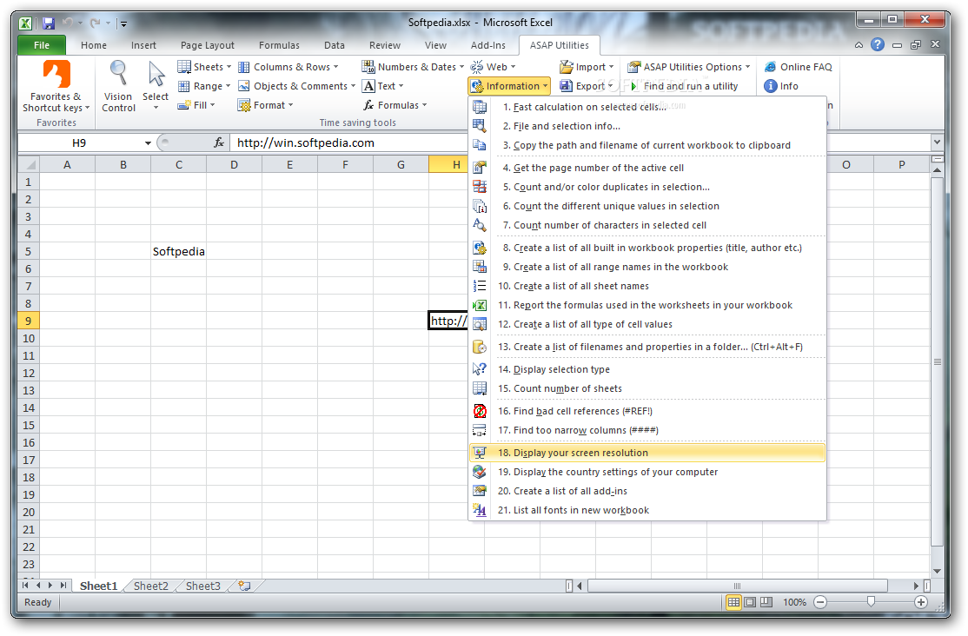Image resolution: width=968 pixels, height=636 pixels.
Task: Click icon for Display the country settings
Action: point(480,472)
